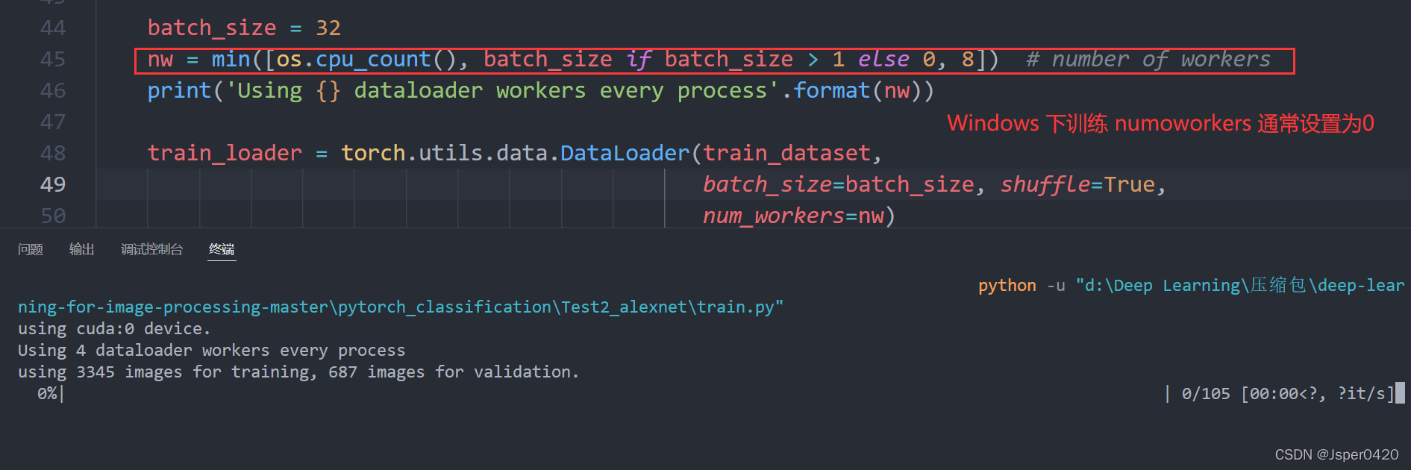Click os.cpu_count() in the nw line

366,60
